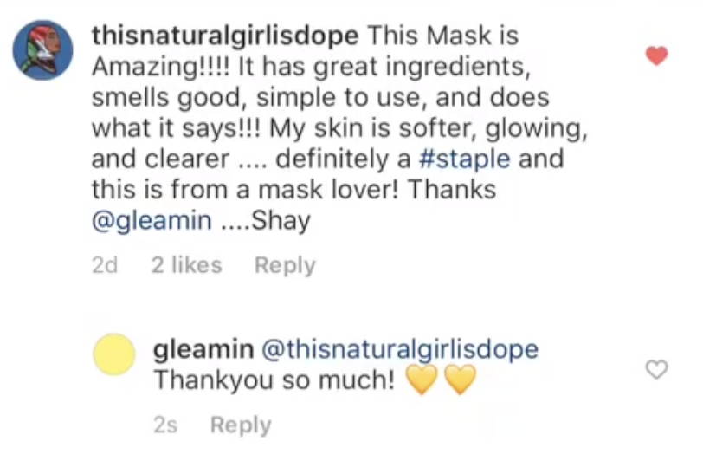Viewport: 703px width, 461px height.
Task: Reply to gleamin's thank-you comment
Action: tap(241, 425)
